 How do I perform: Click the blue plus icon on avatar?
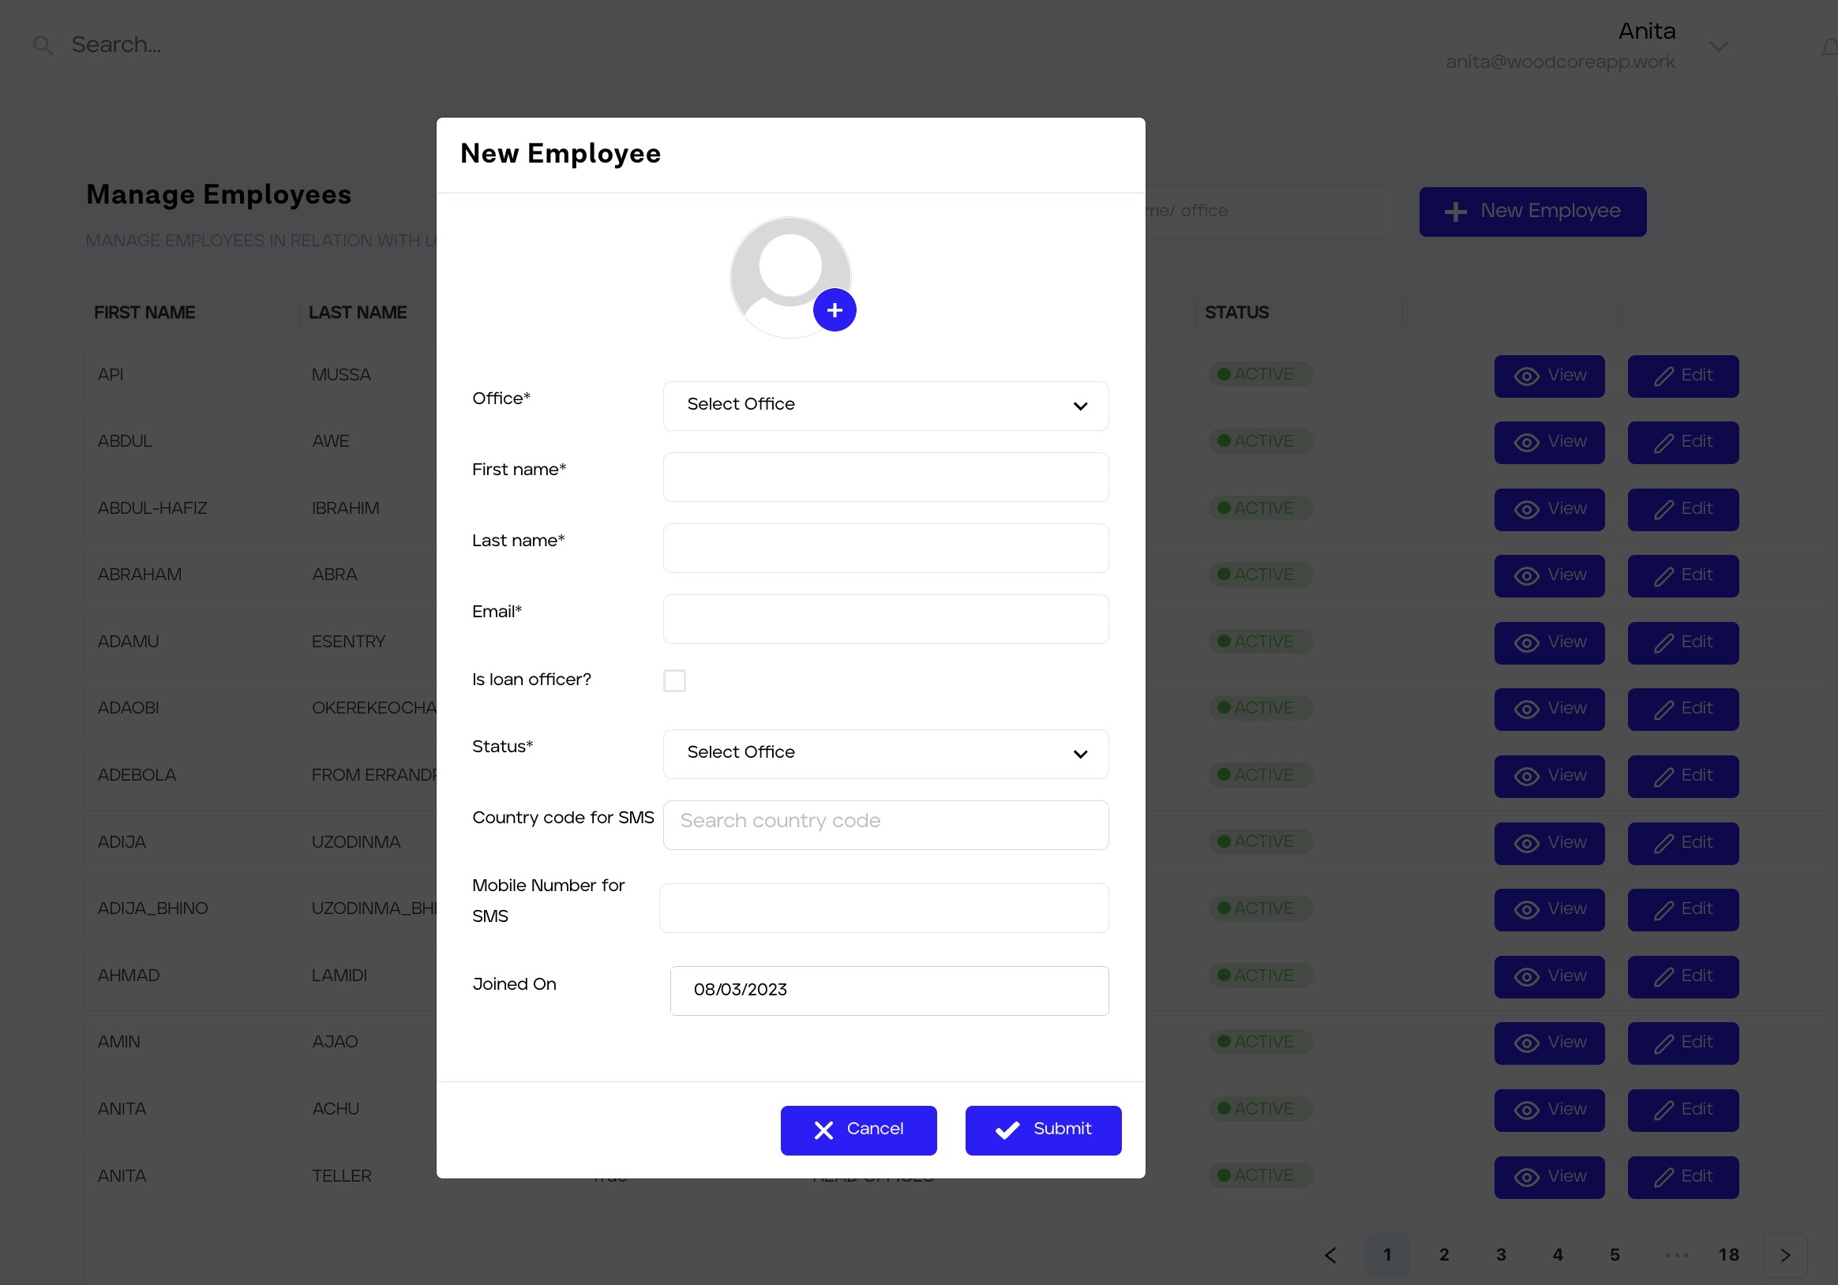pyautogui.click(x=835, y=309)
